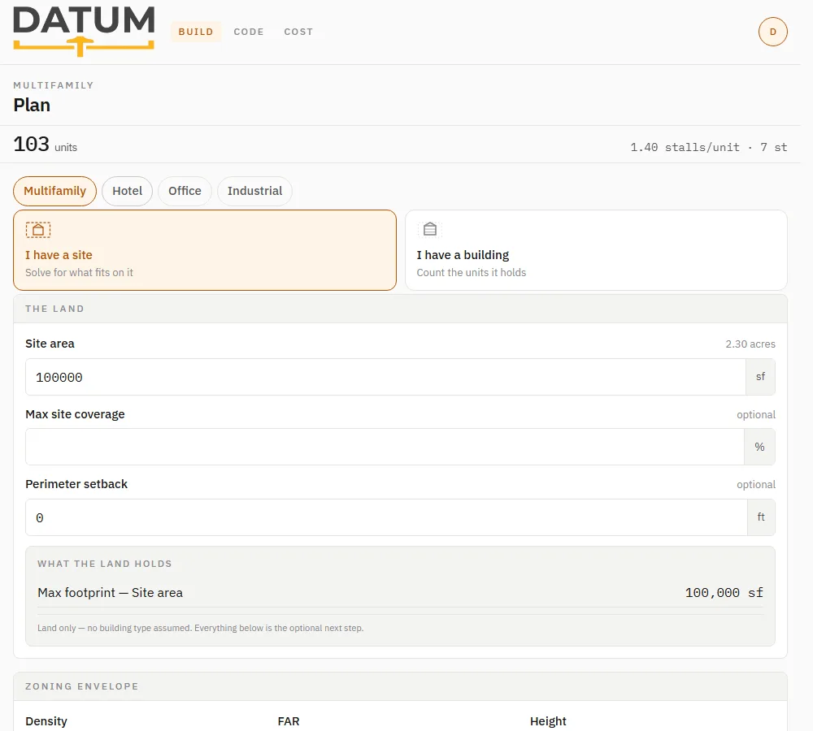Click 'Solve for what fits on it' subtitle
813x731 pixels.
[79, 273]
